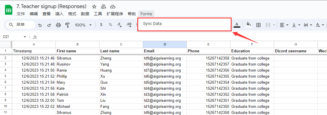Format as currency with dollar icon
The image size is (327, 115).
click(101, 25)
